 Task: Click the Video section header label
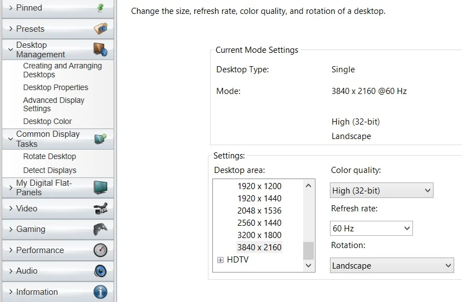click(x=27, y=209)
